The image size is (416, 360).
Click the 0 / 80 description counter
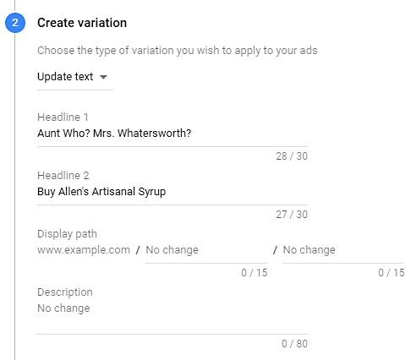[294, 344]
